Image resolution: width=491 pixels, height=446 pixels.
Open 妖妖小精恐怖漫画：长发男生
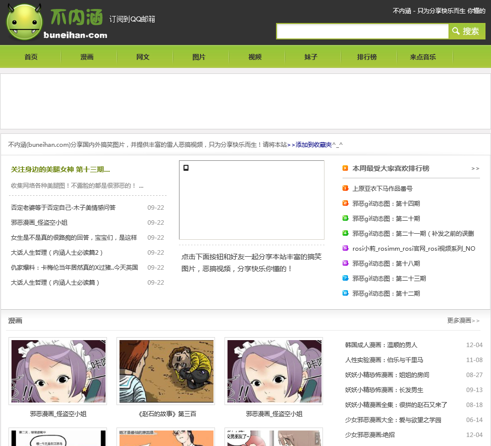point(384,390)
